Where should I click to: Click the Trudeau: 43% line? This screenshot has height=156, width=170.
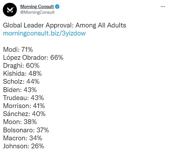tap(23, 98)
